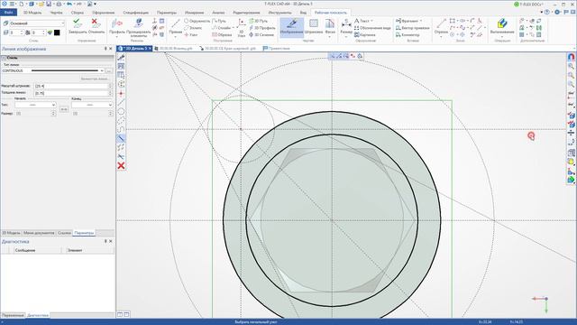Select the Размер dimension tool

pos(346,27)
